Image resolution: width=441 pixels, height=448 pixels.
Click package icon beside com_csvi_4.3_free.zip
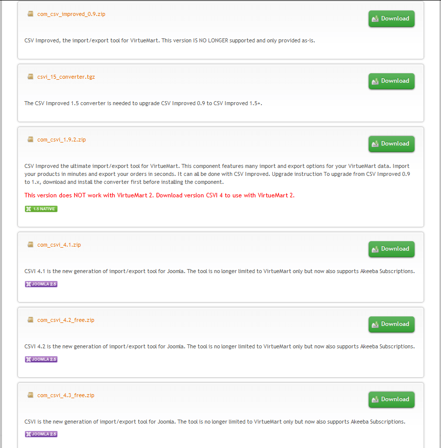click(30, 395)
